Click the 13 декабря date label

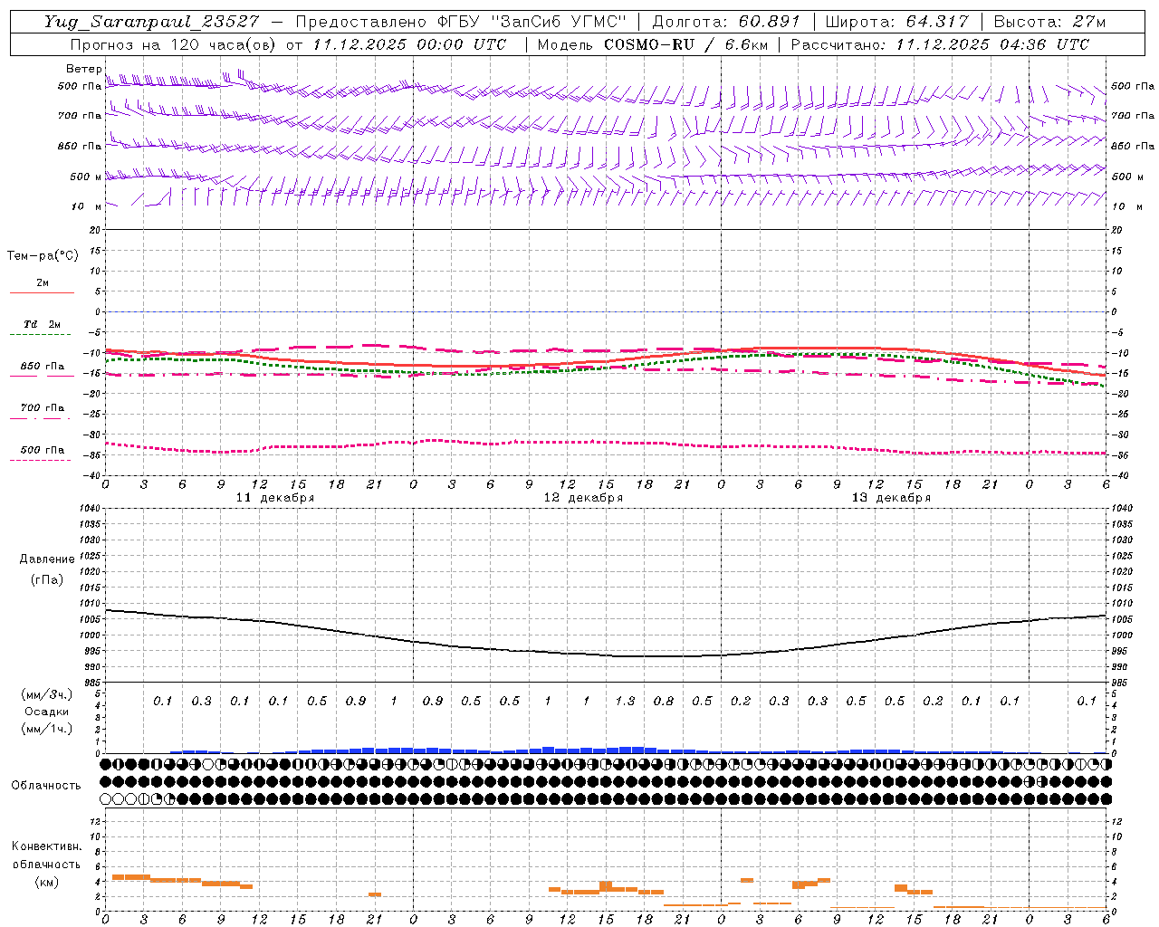(891, 498)
